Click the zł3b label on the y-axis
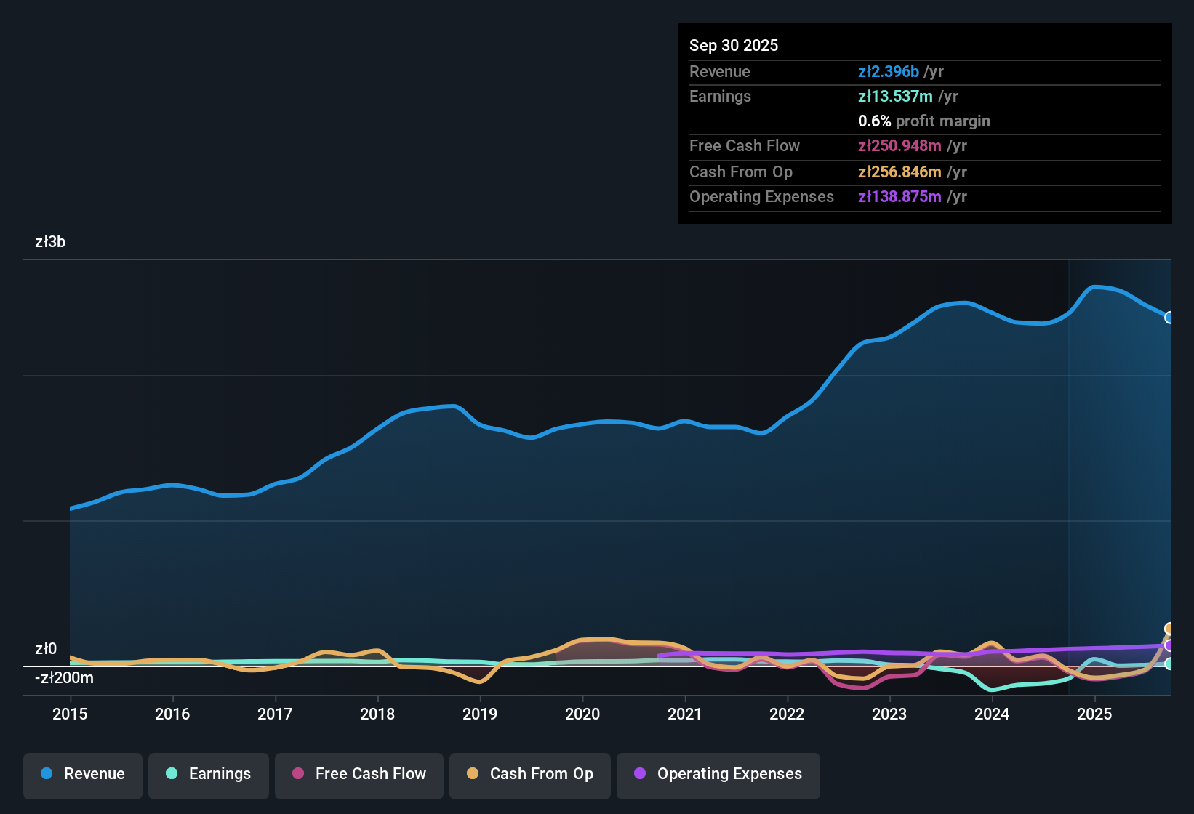1194x814 pixels. coord(49,242)
